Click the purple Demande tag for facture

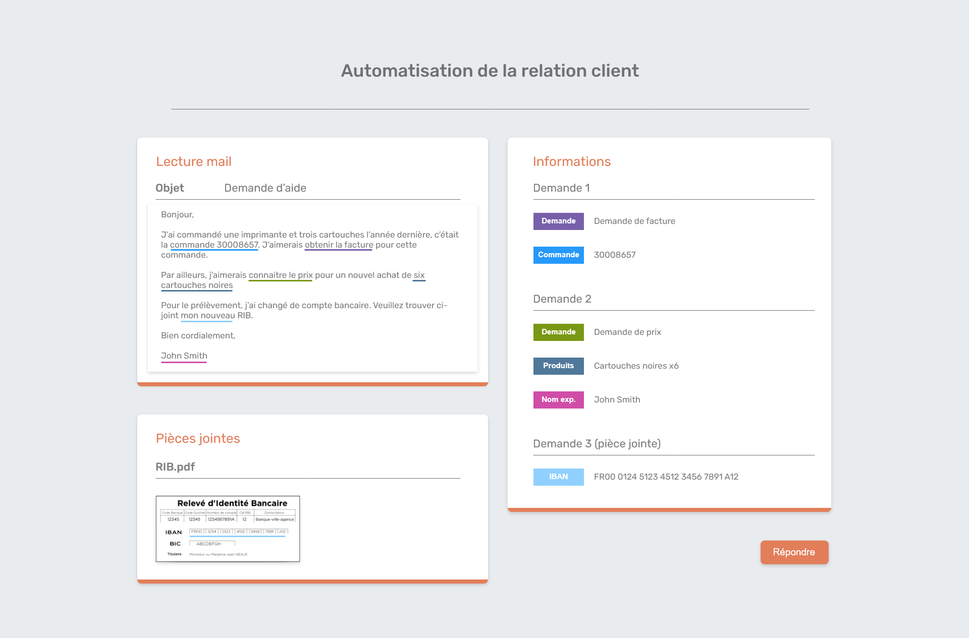click(x=558, y=221)
